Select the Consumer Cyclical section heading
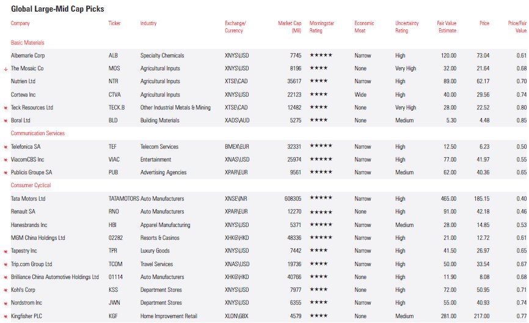 [31, 185]
